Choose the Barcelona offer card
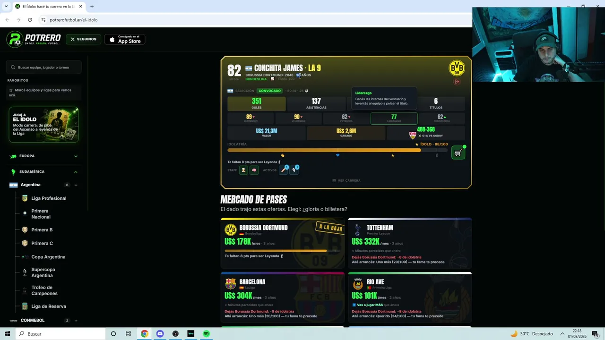 [x=283, y=297]
